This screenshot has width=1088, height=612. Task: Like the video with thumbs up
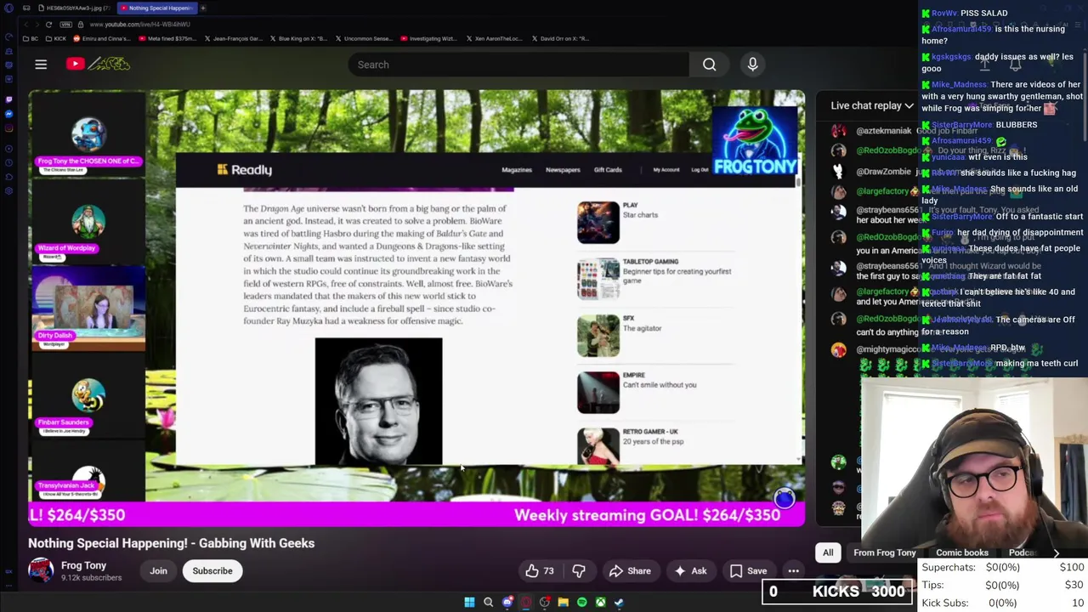[x=539, y=571]
